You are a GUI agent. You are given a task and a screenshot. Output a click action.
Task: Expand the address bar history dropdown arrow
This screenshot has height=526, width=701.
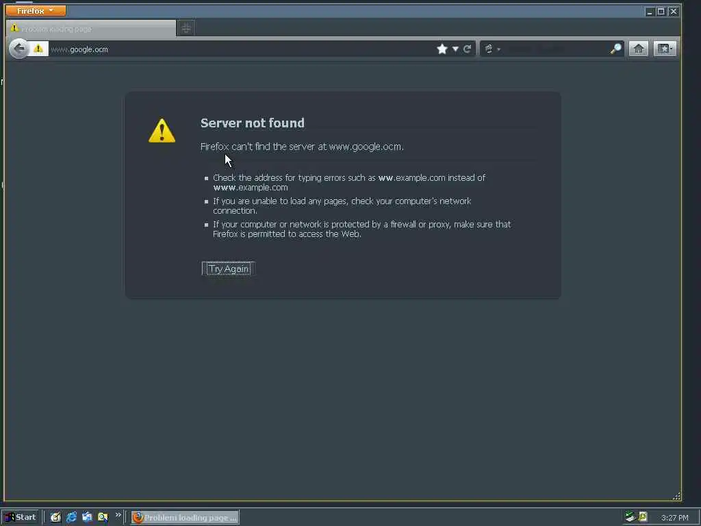(x=455, y=49)
